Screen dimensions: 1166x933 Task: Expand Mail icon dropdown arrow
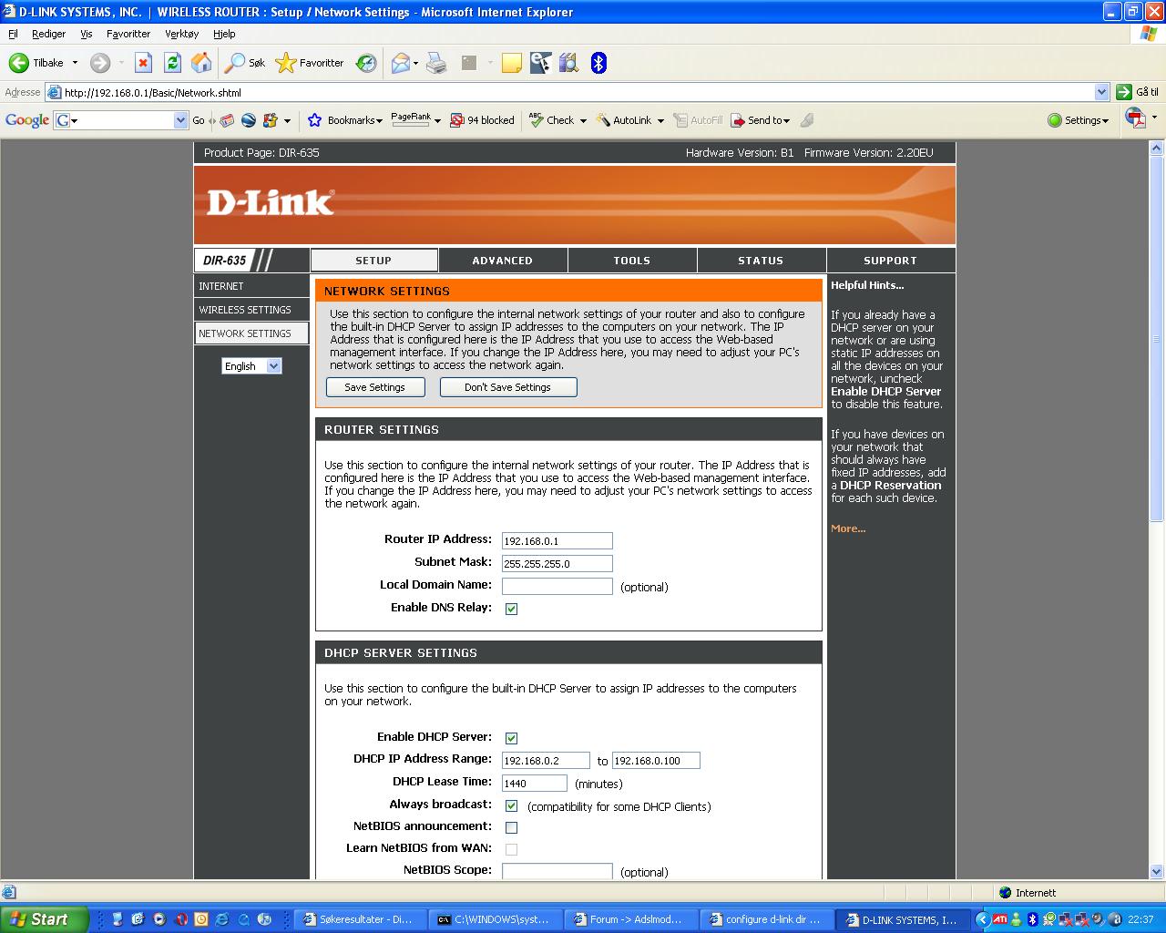(415, 63)
